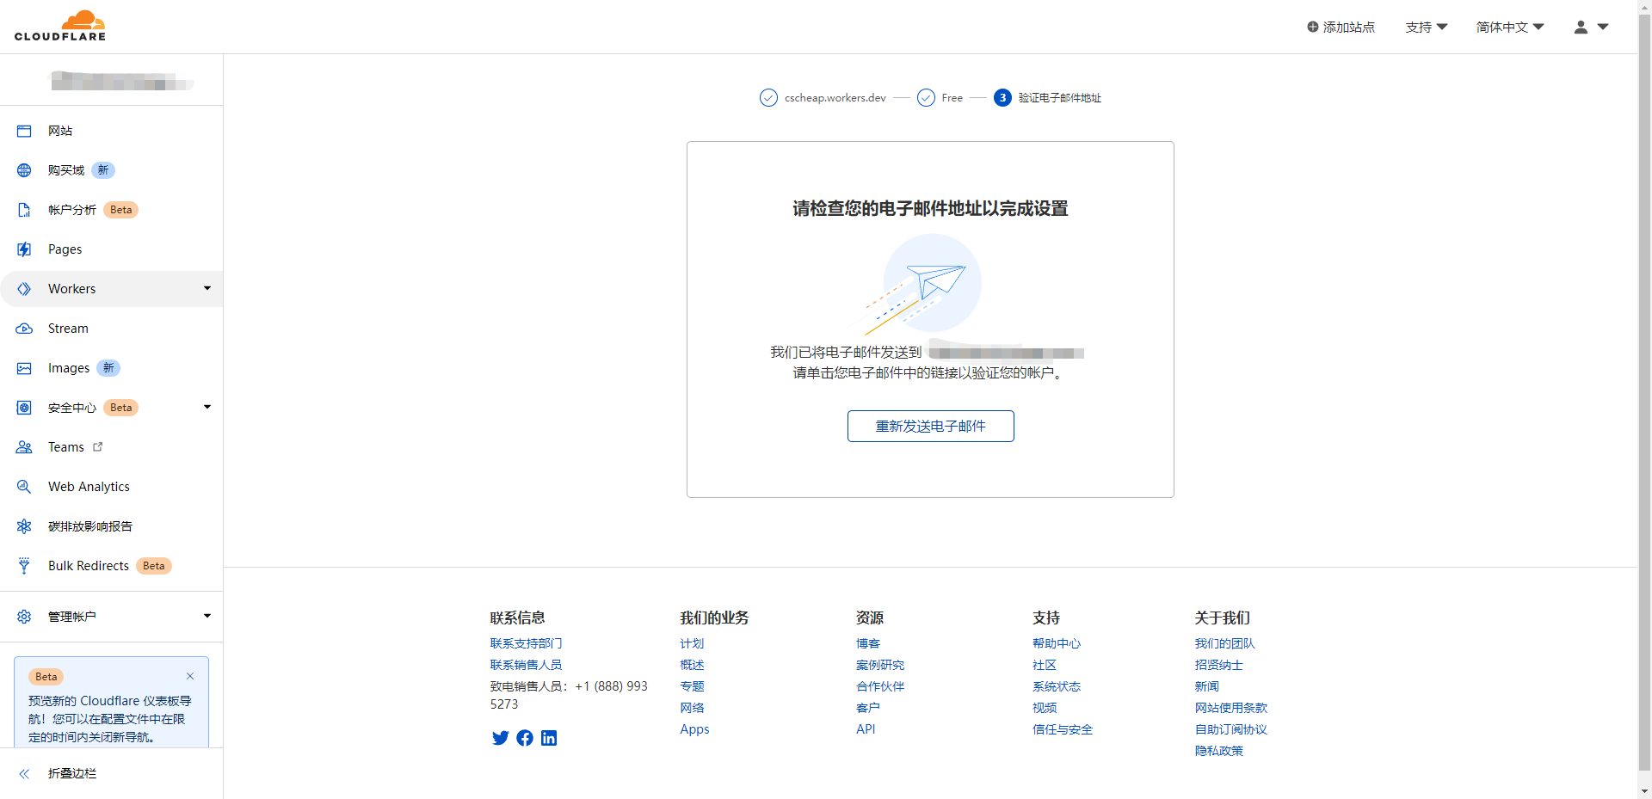The height and width of the screenshot is (799, 1652).
Task: Open the Web Analytics magnifier icon
Action: (24, 487)
